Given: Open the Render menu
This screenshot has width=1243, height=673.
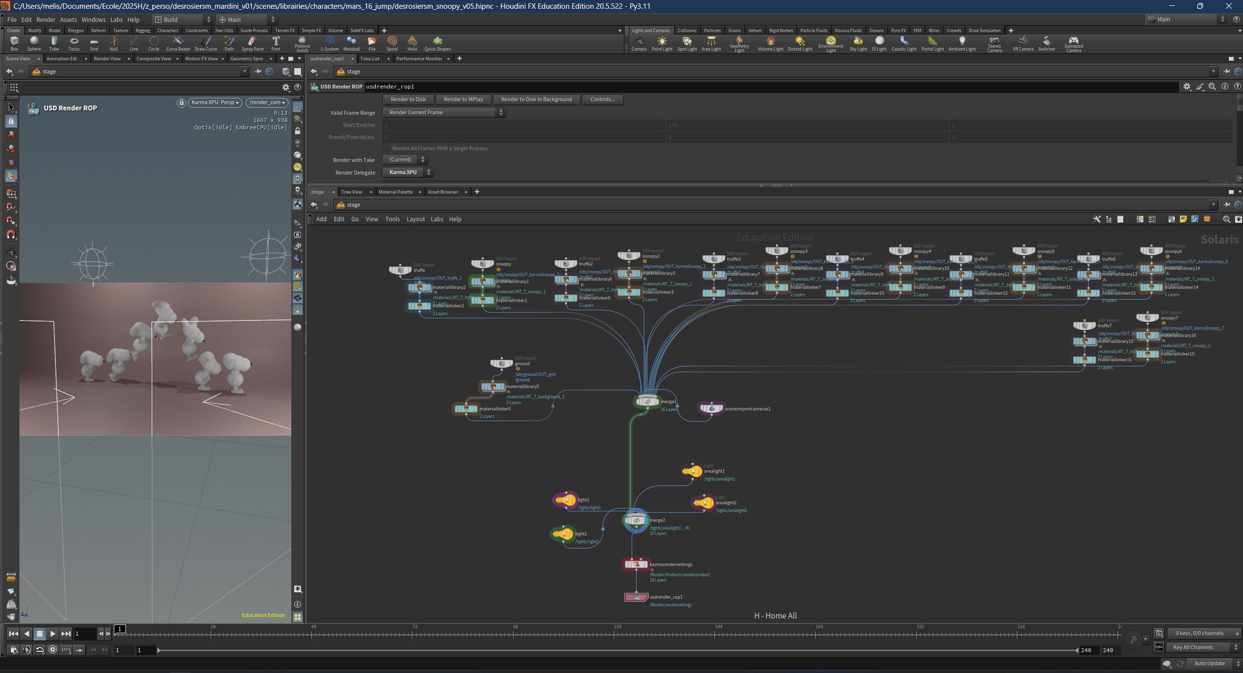Looking at the screenshot, I should [x=46, y=20].
